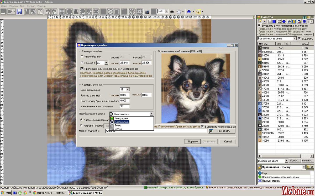
Task: Click the pencil tool in palette panel
Action: tap(260, 22)
